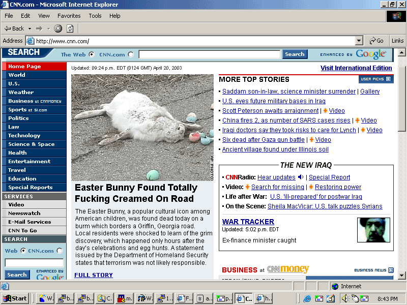Open Ancient village found under Illinois soil
The image size is (407, 305).
click(x=275, y=149)
